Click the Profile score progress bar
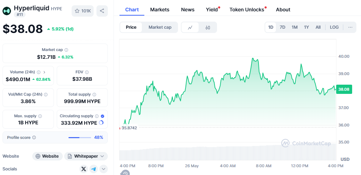 click(x=80, y=137)
